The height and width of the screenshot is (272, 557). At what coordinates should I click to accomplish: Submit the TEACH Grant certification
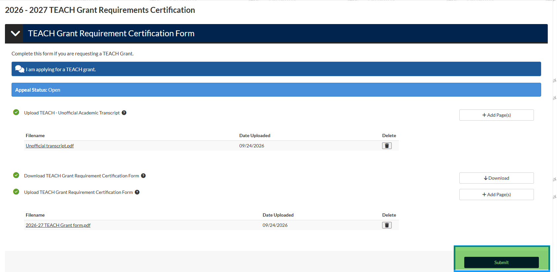point(501,262)
